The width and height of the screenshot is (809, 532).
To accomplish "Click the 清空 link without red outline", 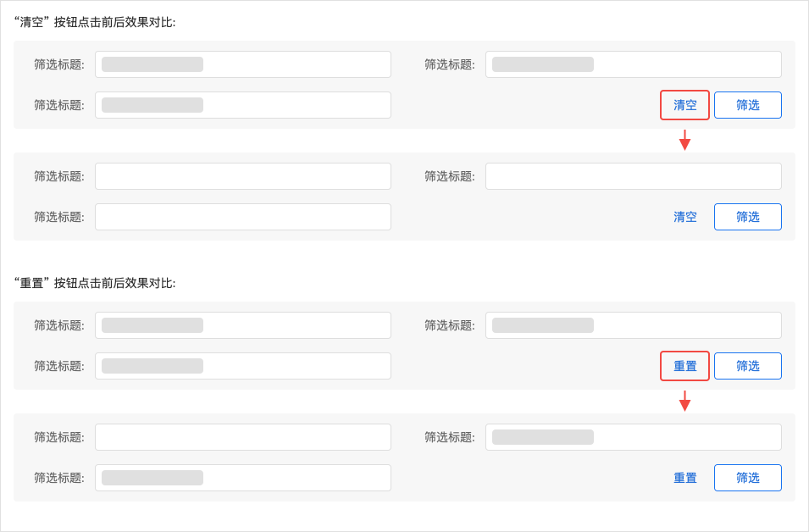I will point(684,217).
